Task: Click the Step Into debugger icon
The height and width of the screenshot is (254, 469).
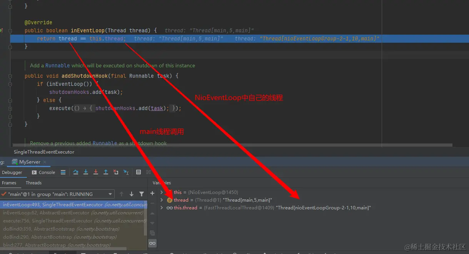Action: [x=86, y=172]
